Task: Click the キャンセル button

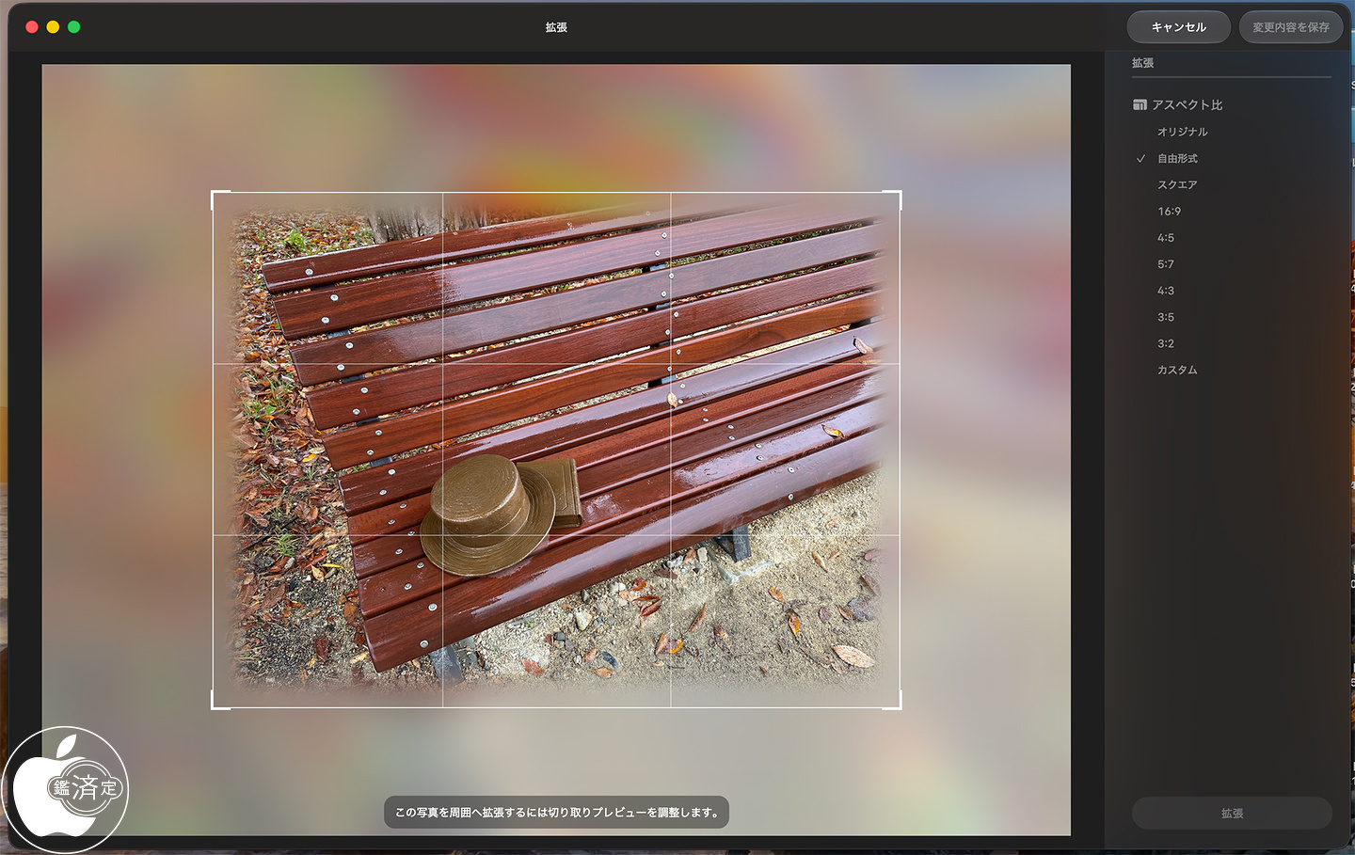Action: tap(1178, 27)
